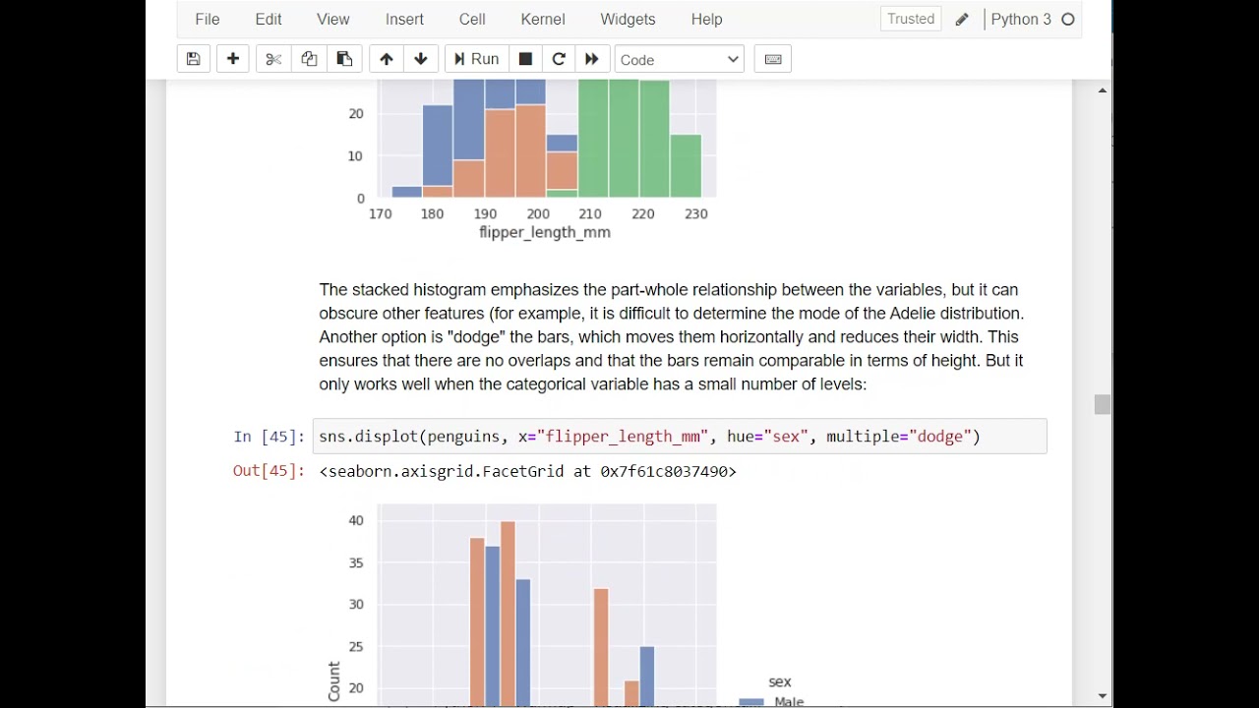Open the Cell menu
The height and width of the screenshot is (708, 1259).
pyautogui.click(x=472, y=19)
